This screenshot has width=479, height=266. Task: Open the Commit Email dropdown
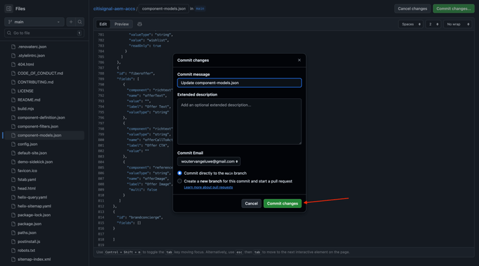[209, 161]
